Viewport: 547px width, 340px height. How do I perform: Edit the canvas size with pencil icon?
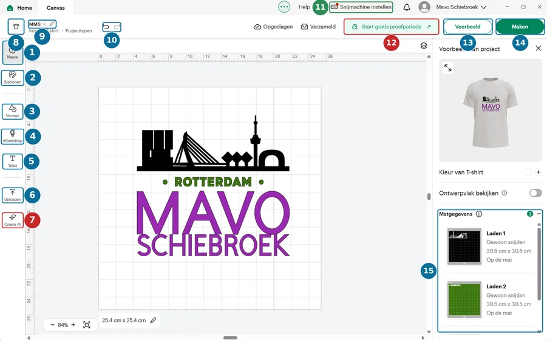(x=154, y=320)
